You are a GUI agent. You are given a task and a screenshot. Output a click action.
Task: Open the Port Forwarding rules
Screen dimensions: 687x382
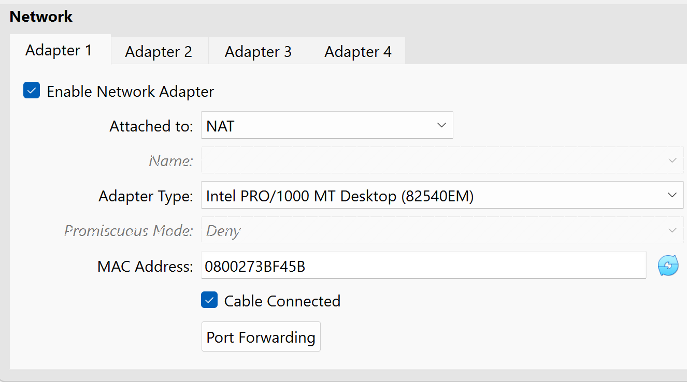click(261, 337)
